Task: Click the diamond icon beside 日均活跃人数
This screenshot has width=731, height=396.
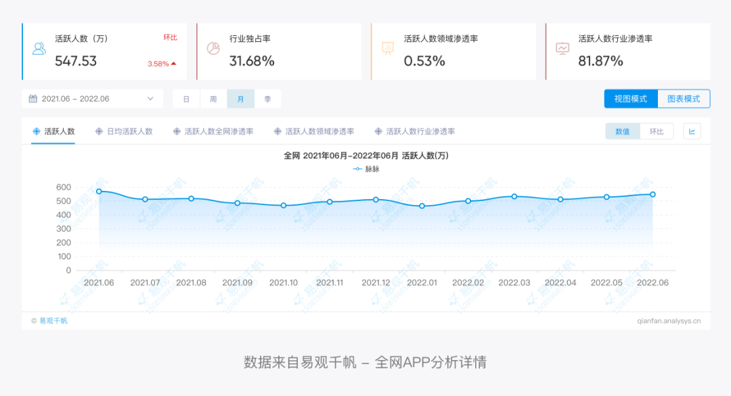Action: [x=99, y=131]
